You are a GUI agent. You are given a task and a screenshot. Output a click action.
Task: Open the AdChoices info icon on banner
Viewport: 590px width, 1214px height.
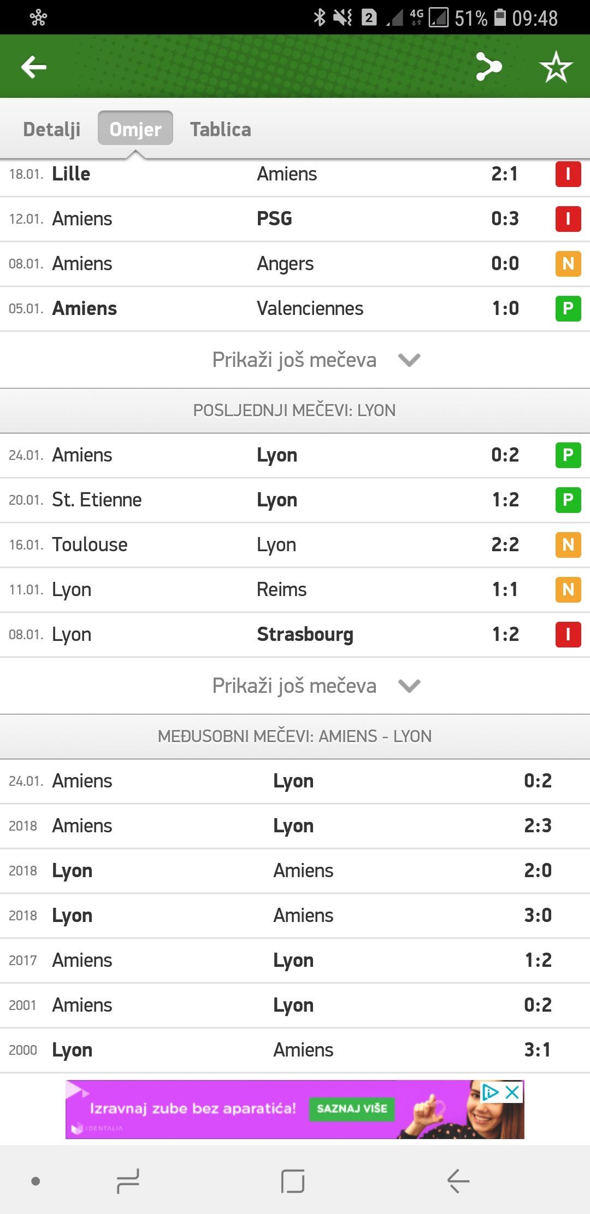[490, 1093]
